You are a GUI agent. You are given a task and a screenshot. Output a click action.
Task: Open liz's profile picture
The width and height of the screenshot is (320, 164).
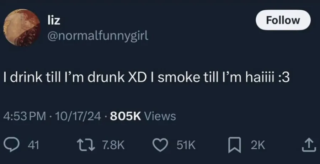pyautogui.click(x=22, y=28)
